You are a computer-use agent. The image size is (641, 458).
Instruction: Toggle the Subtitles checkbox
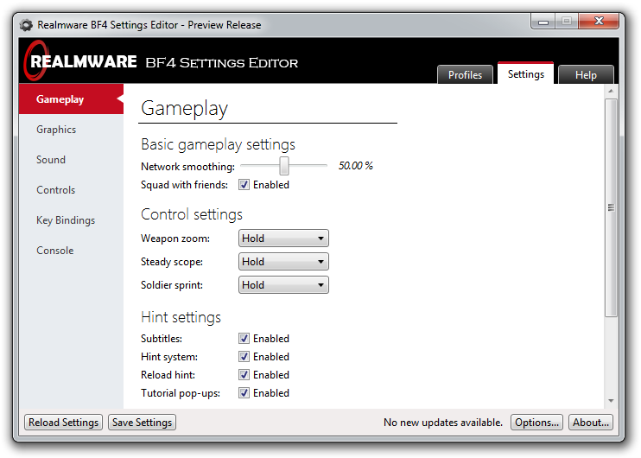[x=244, y=339]
